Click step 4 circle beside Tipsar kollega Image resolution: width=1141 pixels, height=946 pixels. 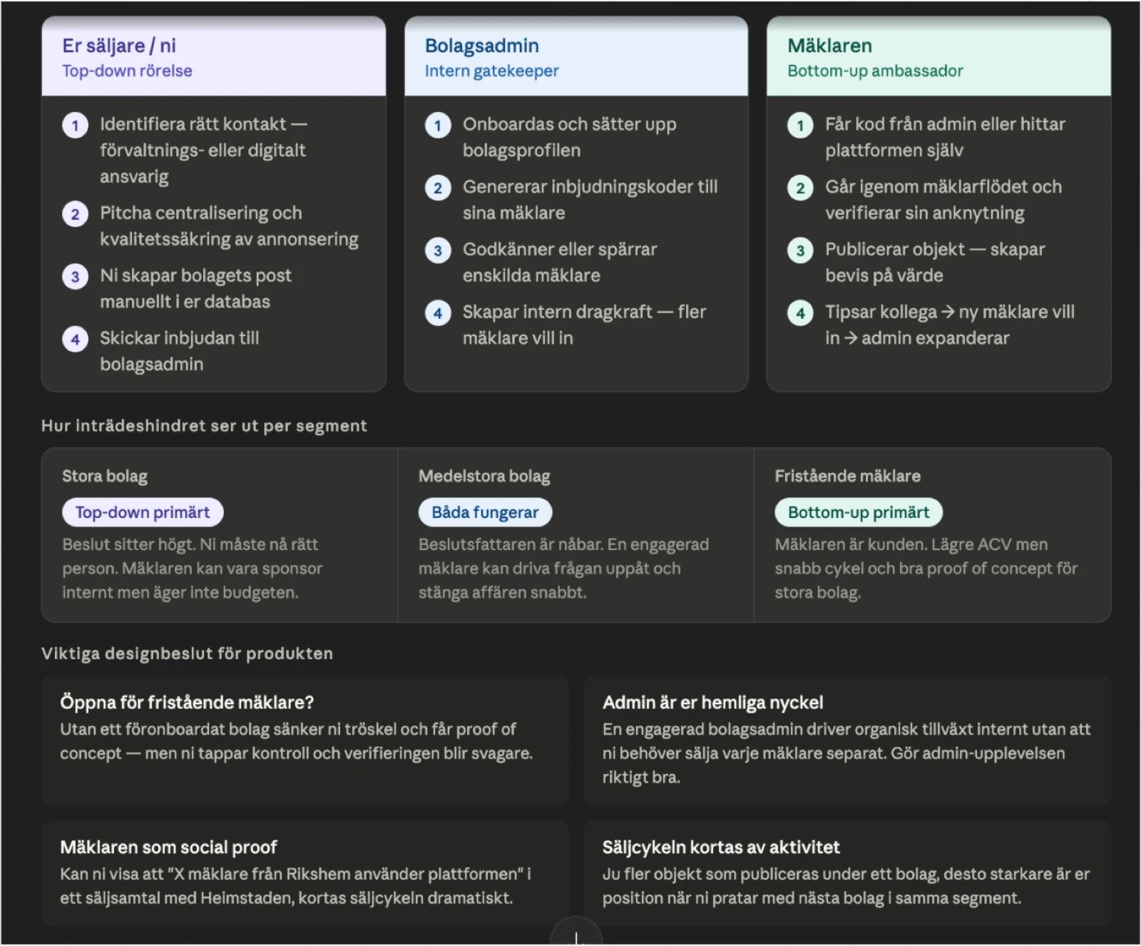(800, 313)
